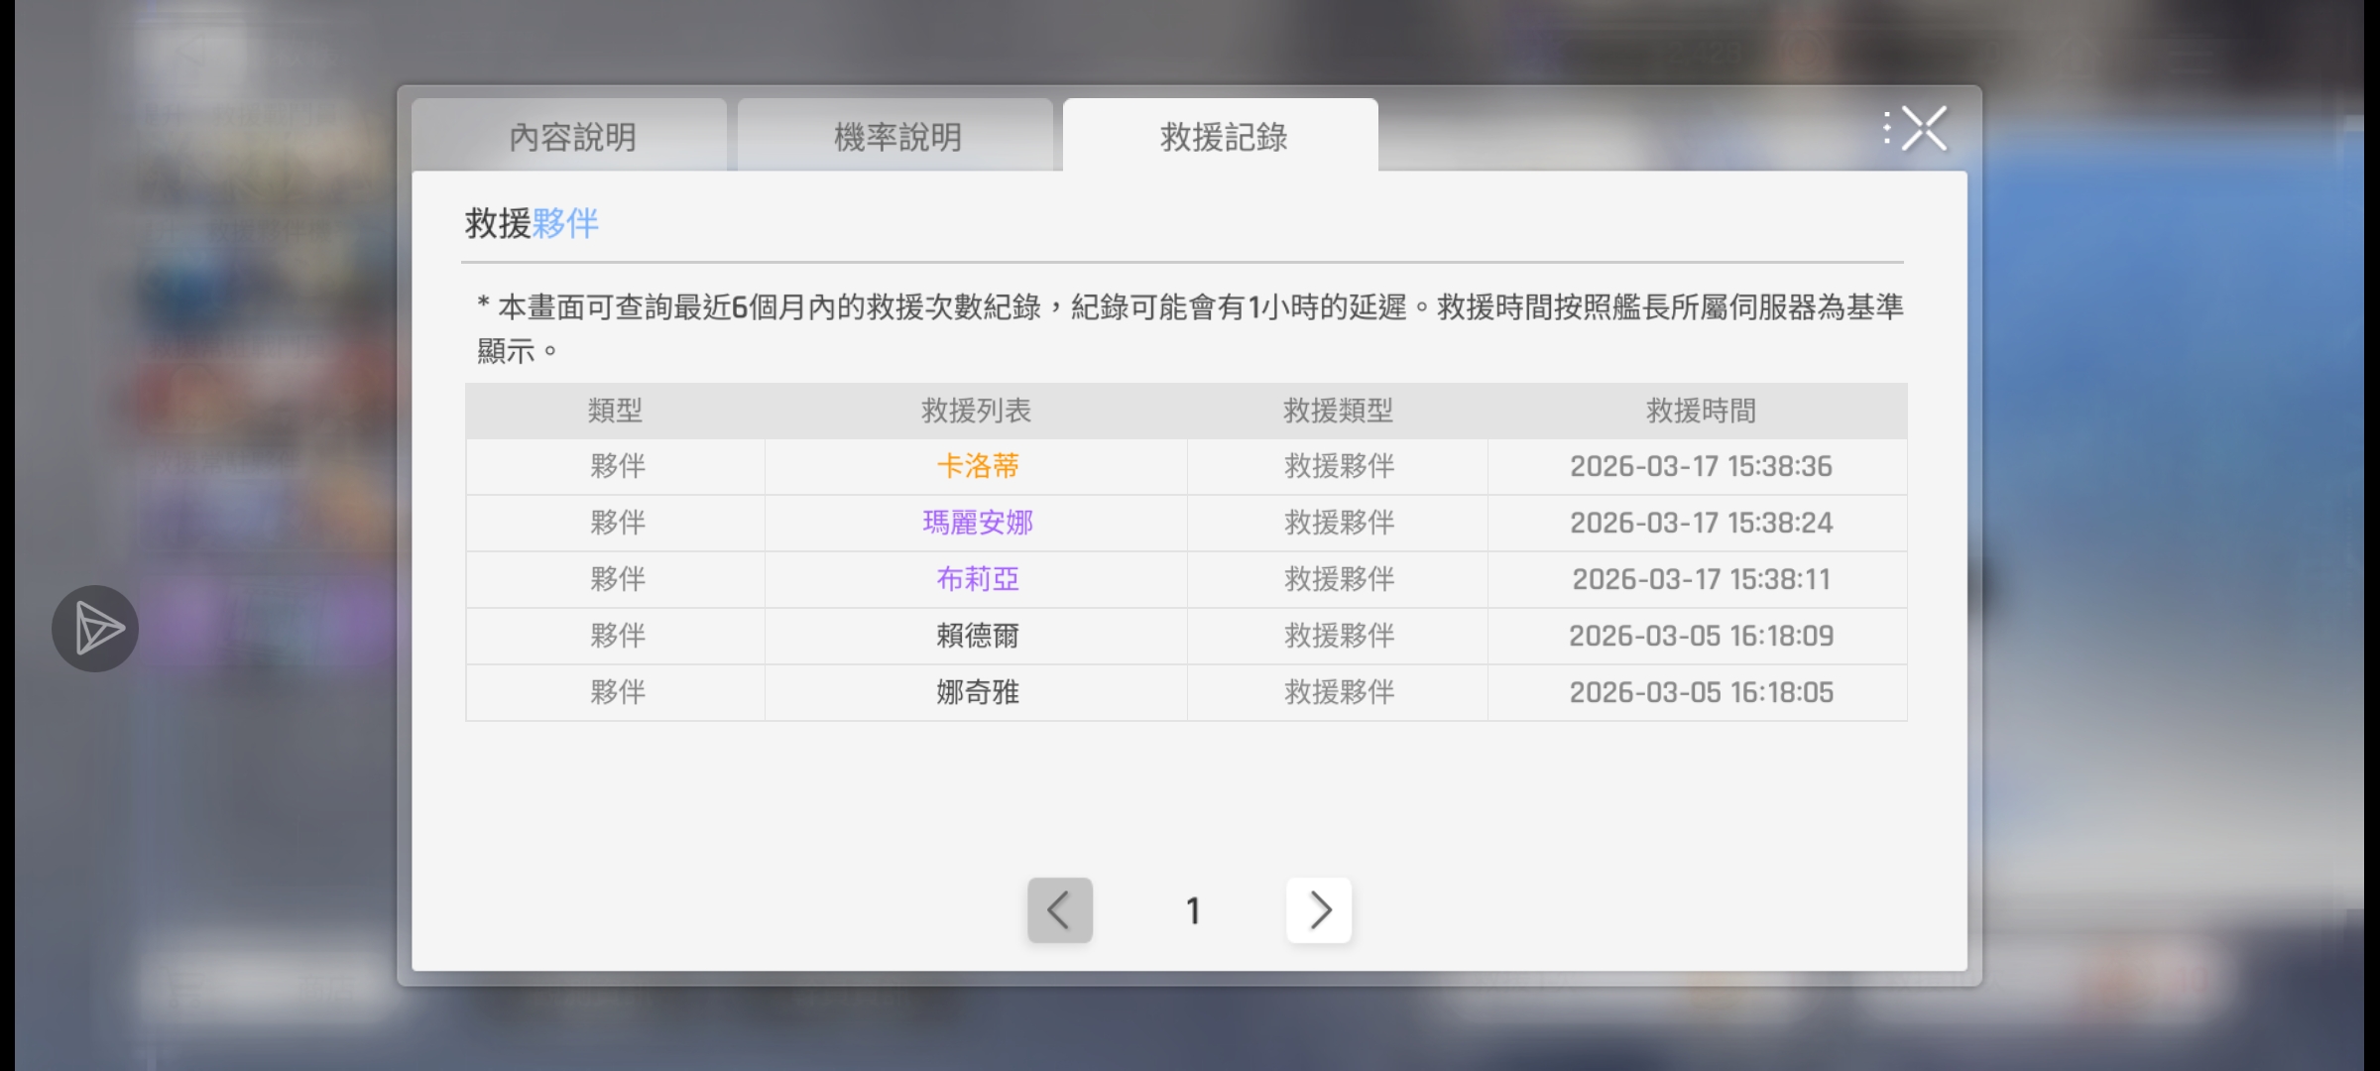
Task: Select page number 1 in the pagination
Action: click(1192, 909)
